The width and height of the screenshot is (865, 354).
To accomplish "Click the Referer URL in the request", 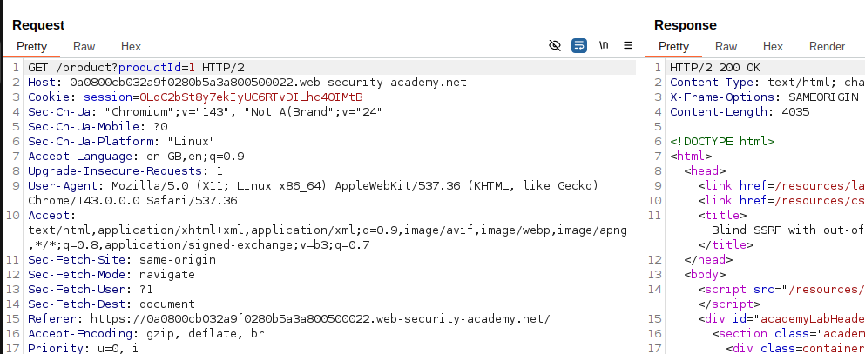I will (x=320, y=318).
